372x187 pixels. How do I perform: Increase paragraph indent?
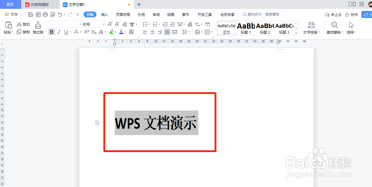pyautogui.click(x=173, y=24)
